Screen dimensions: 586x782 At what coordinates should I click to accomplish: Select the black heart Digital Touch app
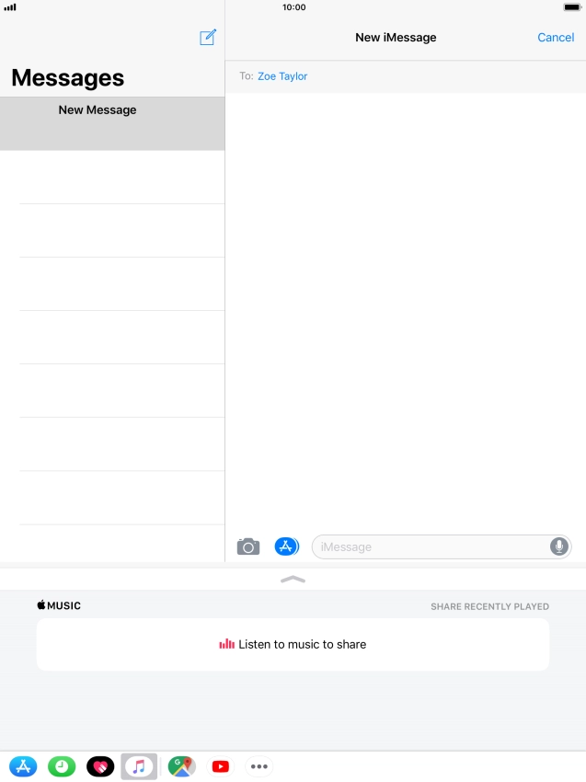(x=100, y=766)
